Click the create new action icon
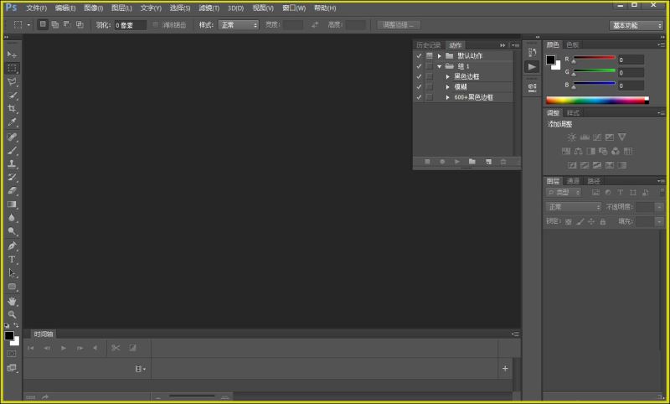Screen dimensions: 670x404 click(488, 162)
